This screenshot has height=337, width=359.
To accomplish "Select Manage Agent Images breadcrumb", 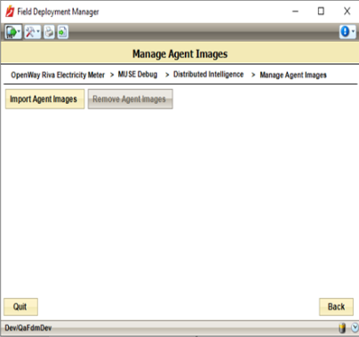I will click(293, 75).
